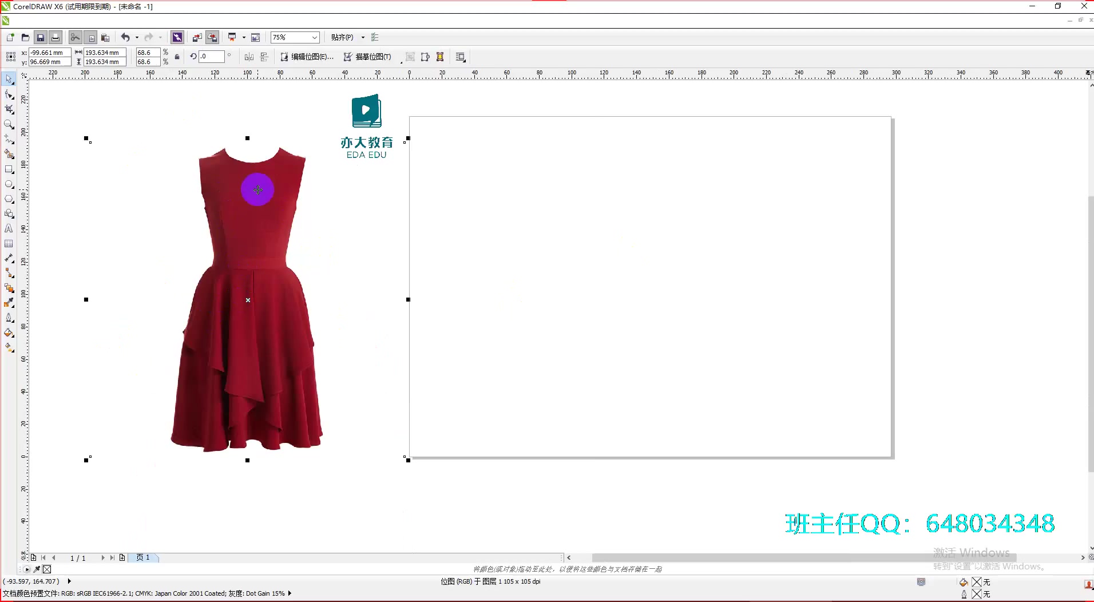
Task: Create a new document
Action: 10,37
